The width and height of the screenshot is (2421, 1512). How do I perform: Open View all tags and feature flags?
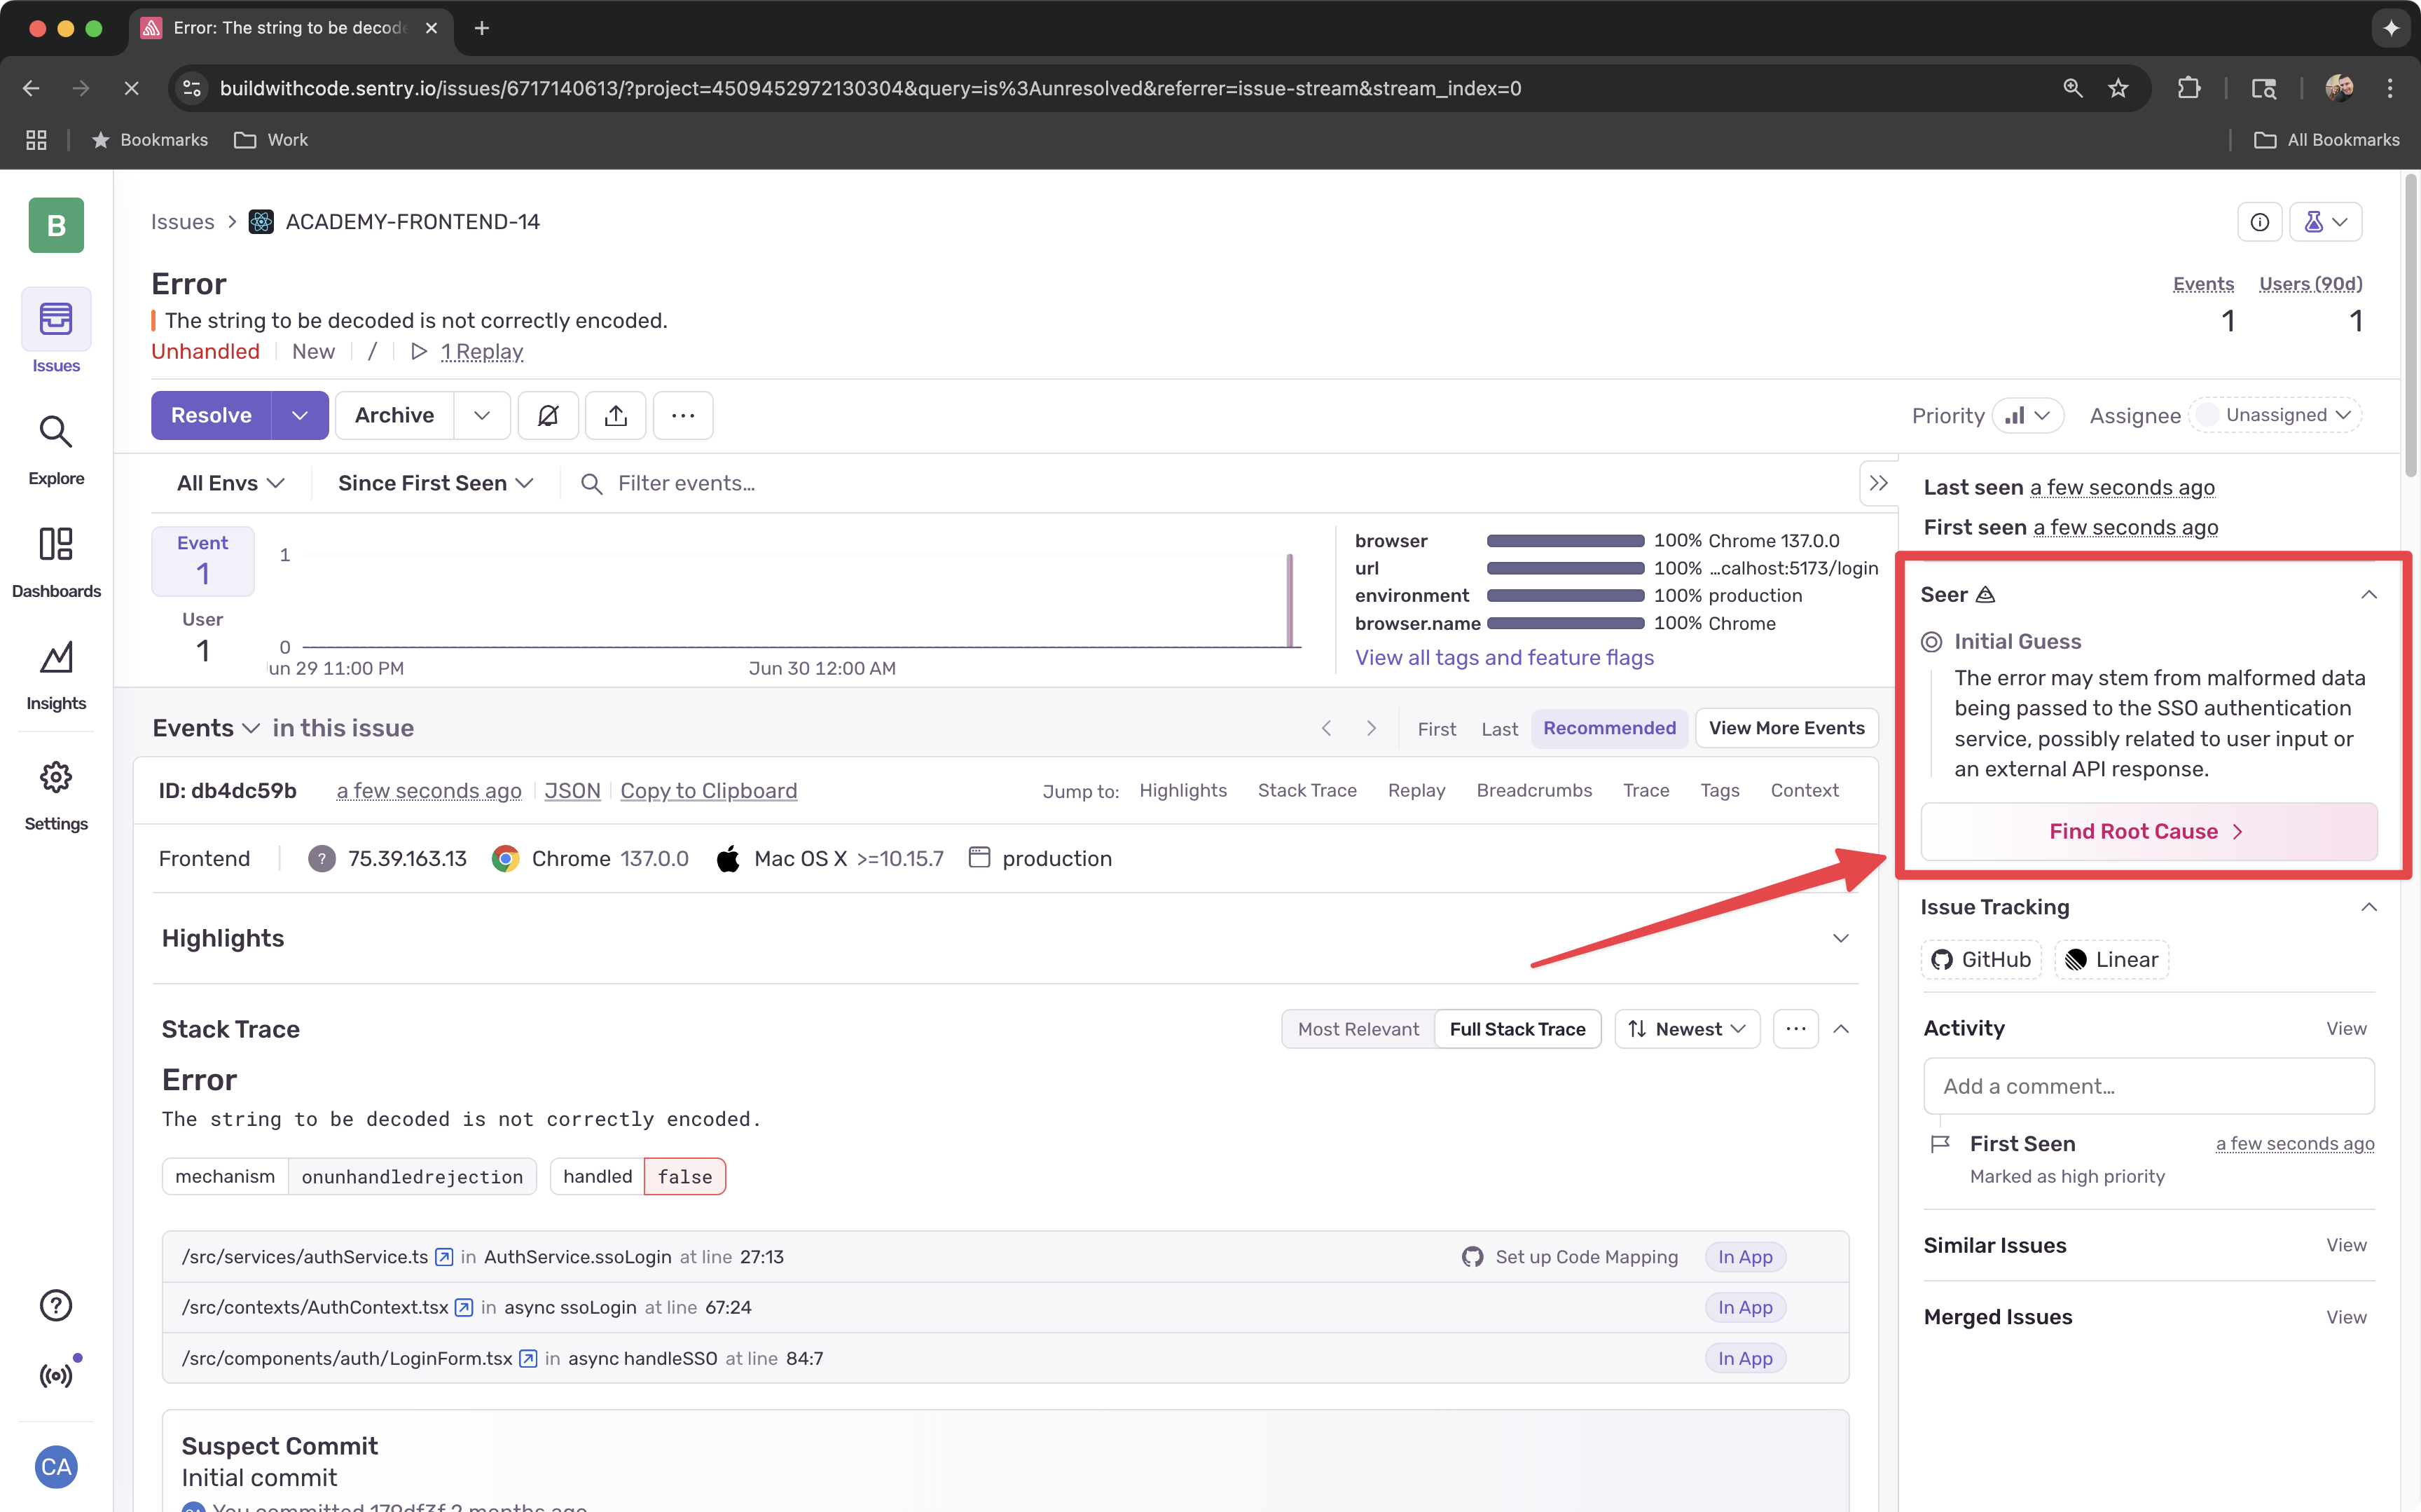(x=1505, y=657)
